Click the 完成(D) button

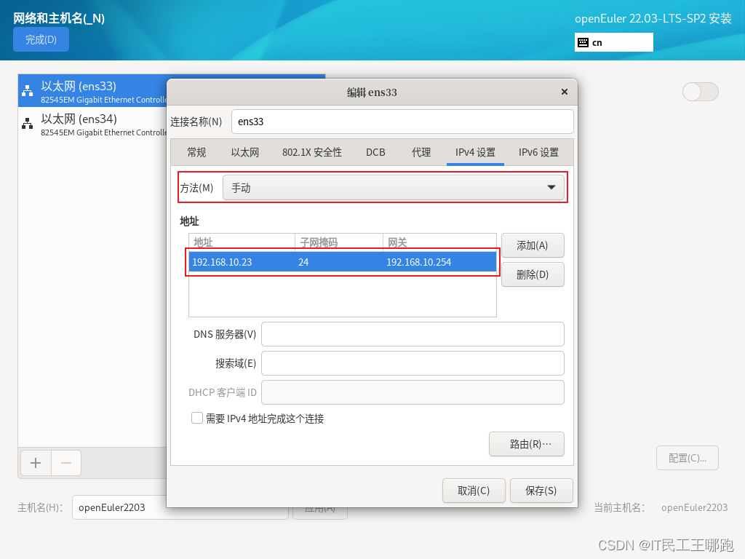(41, 39)
